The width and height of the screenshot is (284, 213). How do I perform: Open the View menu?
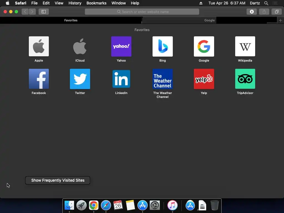click(x=59, y=3)
